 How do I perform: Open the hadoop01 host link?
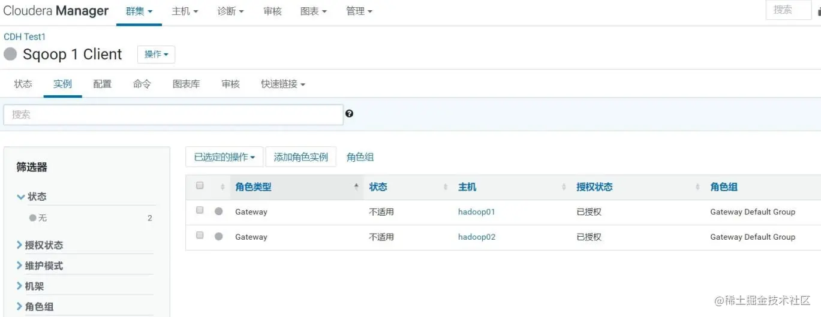tap(477, 212)
